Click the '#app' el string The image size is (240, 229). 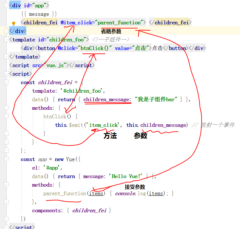tap(51, 168)
